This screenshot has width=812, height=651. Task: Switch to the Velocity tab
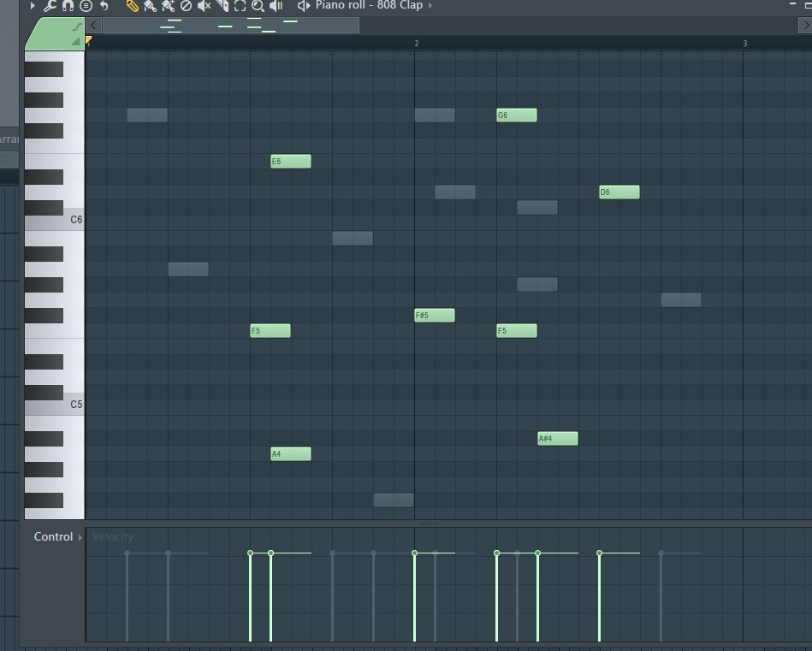pyautogui.click(x=113, y=536)
